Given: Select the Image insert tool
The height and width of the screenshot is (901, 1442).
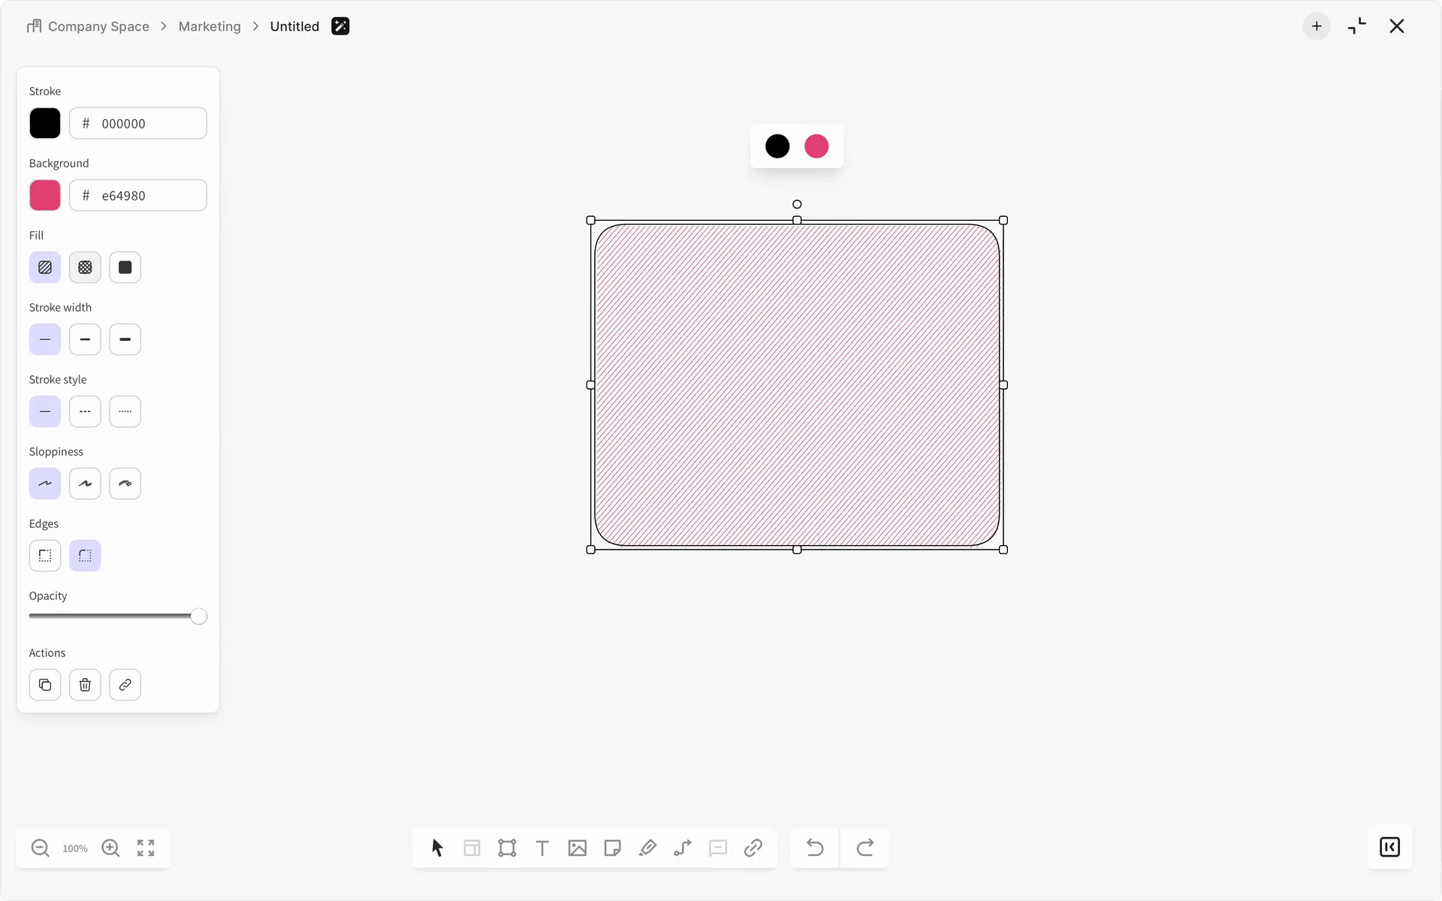Looking at the screenshot, I should 577,848.
